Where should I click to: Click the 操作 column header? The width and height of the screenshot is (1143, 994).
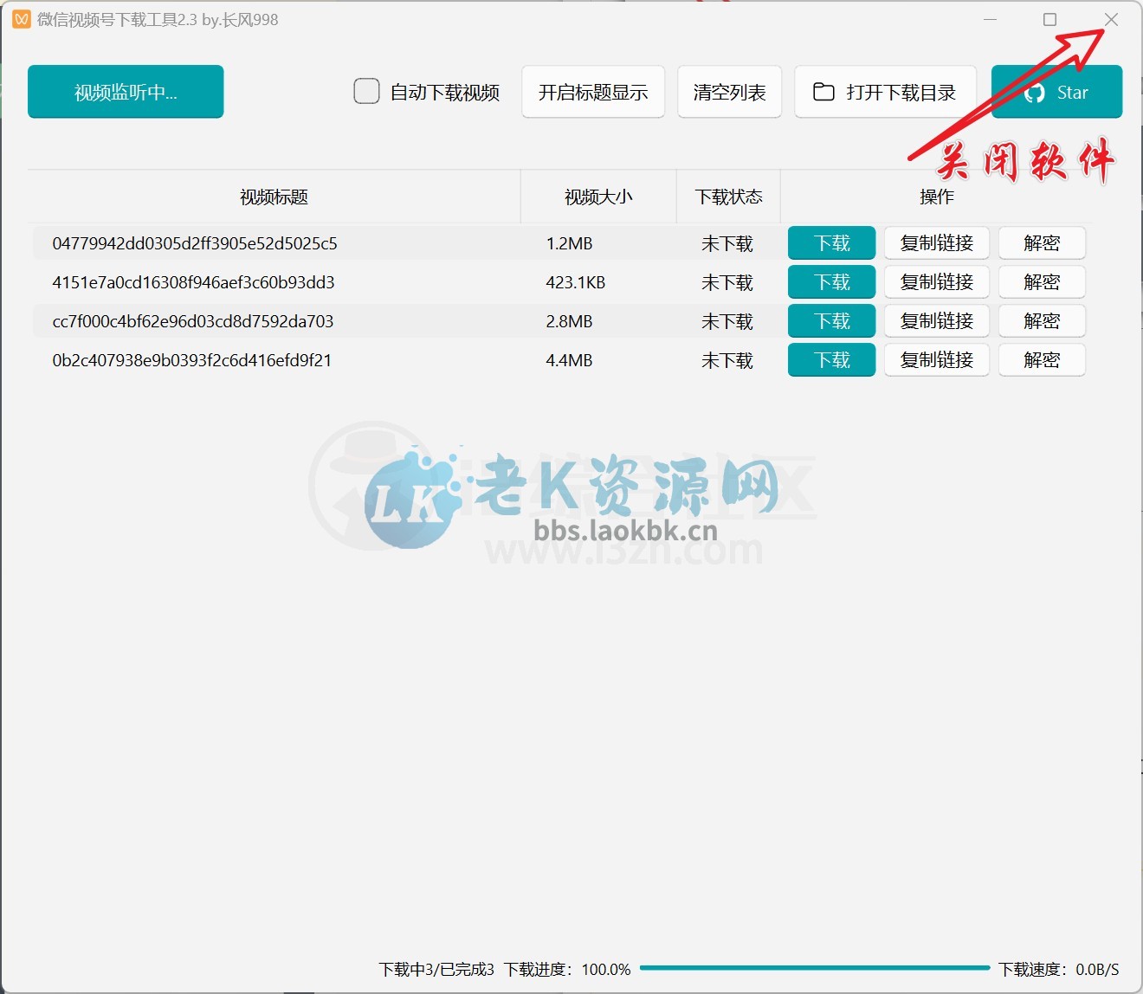coord(937,197)
